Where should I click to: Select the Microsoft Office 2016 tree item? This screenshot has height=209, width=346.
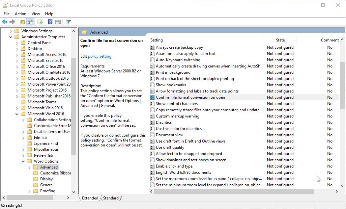click(46, 66)
